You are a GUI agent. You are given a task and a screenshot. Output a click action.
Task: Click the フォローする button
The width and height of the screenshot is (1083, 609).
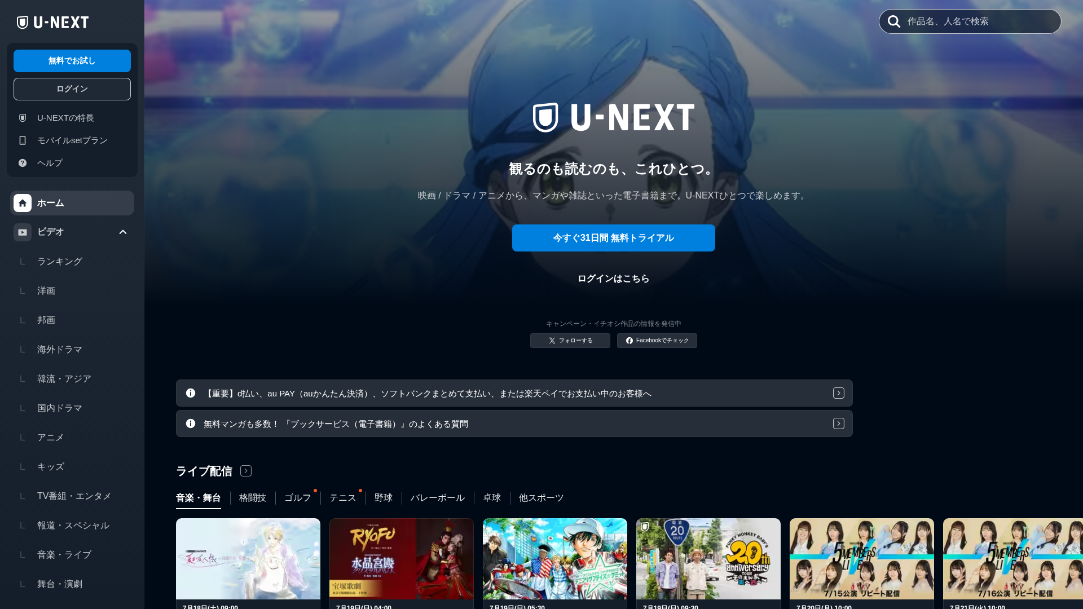click(x=570, y=341)
